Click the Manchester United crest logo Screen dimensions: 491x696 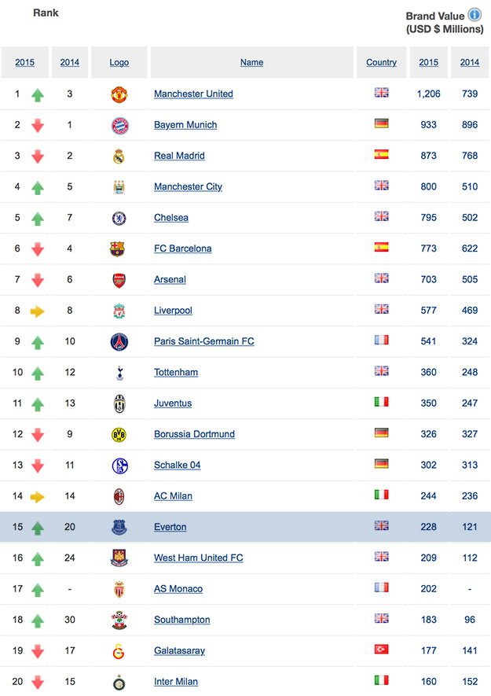point(119,94)
